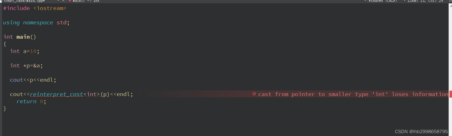Click the int *p=&a declaration

(x=26, y=66)
